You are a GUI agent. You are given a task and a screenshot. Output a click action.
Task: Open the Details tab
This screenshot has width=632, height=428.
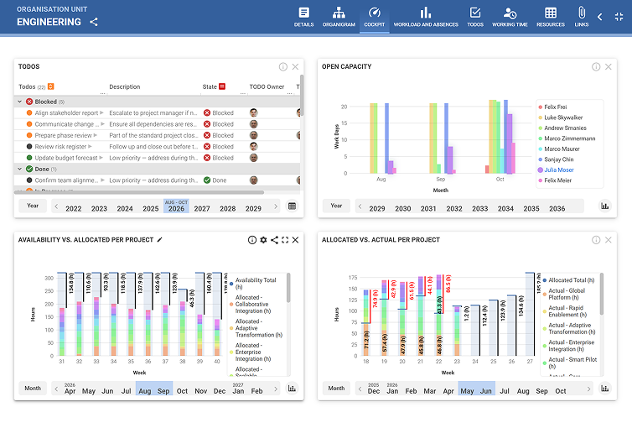coord(303,17)
